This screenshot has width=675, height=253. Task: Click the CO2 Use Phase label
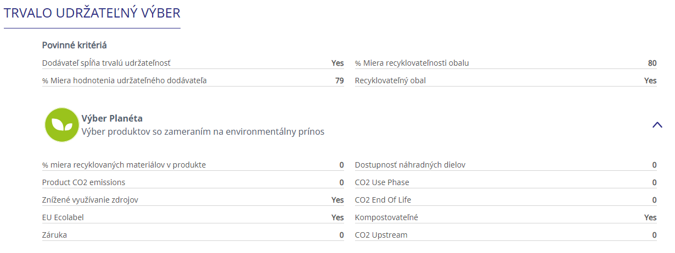(x=382, y=182)
